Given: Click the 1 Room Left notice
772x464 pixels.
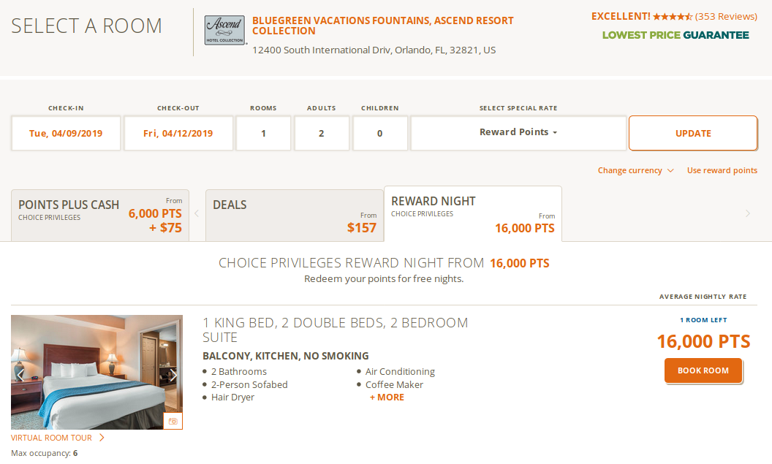Looking at the screenshot, I should point(703,320).
